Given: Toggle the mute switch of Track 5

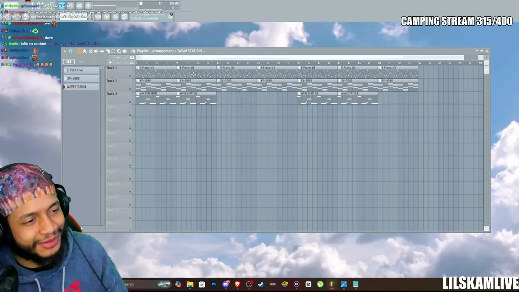Looking at the screenshot, I should (x=130, y=128).
